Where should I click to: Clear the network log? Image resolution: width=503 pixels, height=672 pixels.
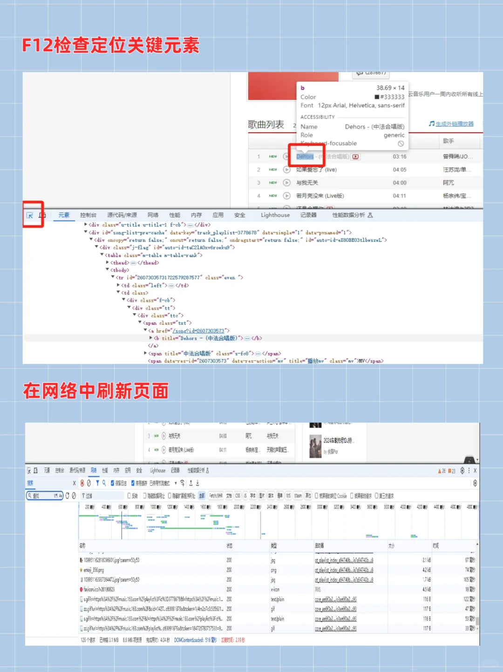tap(88, 483)
